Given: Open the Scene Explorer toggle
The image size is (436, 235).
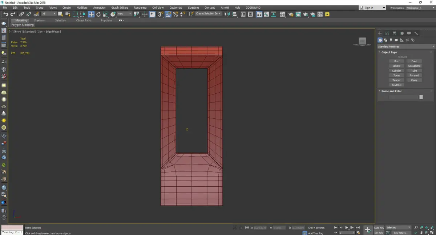Looking at the screenshot, I should click(x=243, y=14).
